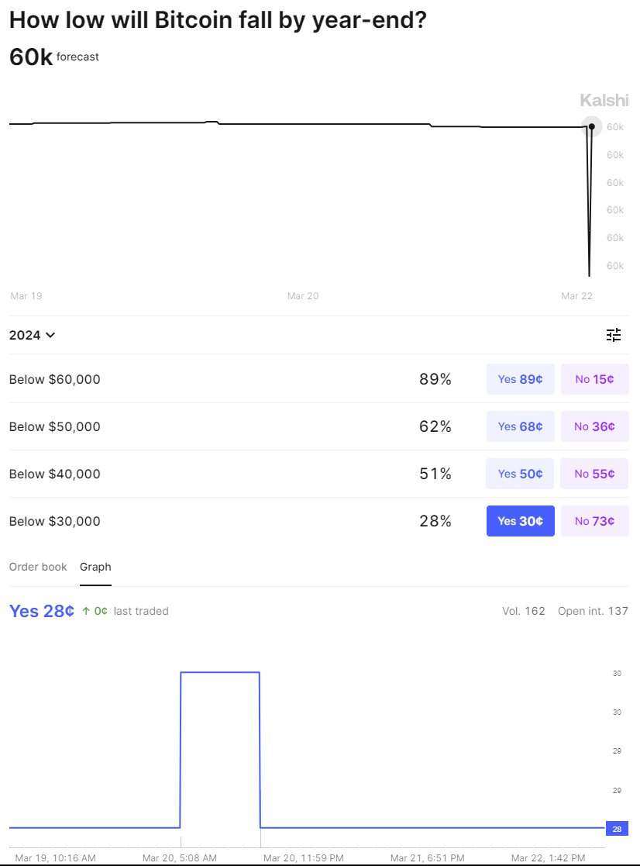Buy No 15¢ for Below $60,000

[594, 379]
